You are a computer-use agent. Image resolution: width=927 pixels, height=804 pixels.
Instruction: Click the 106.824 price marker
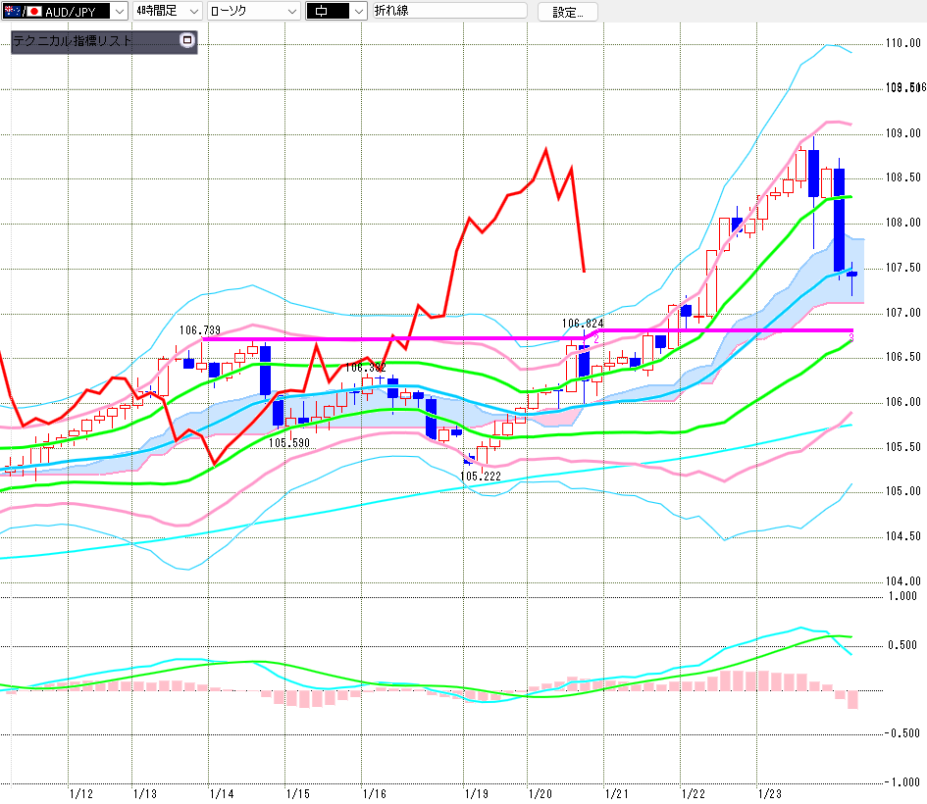click(582, 323)
